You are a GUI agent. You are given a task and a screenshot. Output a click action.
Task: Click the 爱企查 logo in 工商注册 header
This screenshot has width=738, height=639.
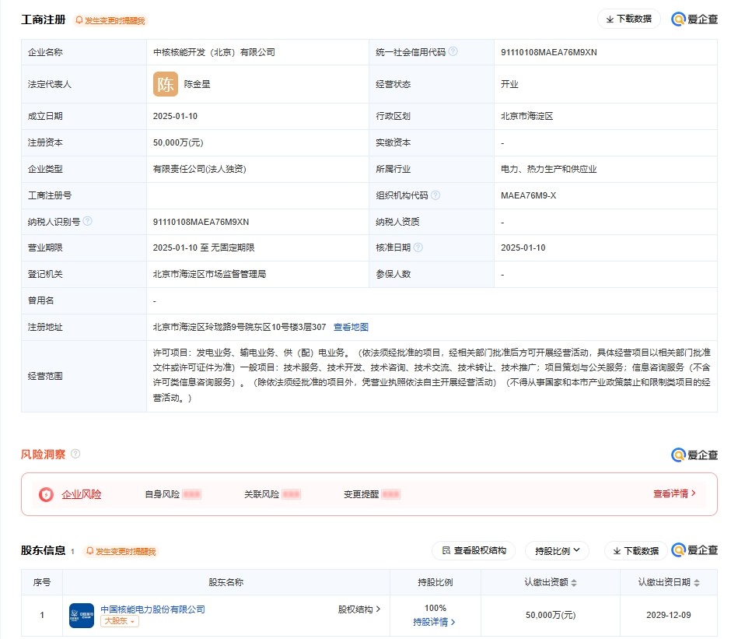point(694,19)
